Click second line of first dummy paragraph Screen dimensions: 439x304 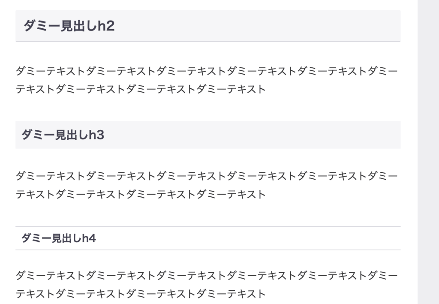pos(141,89)
